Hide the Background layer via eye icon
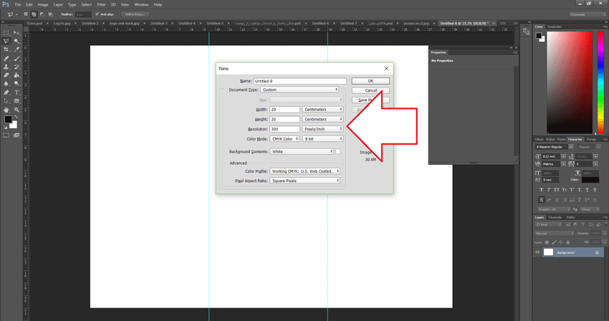 coord(537,252)
